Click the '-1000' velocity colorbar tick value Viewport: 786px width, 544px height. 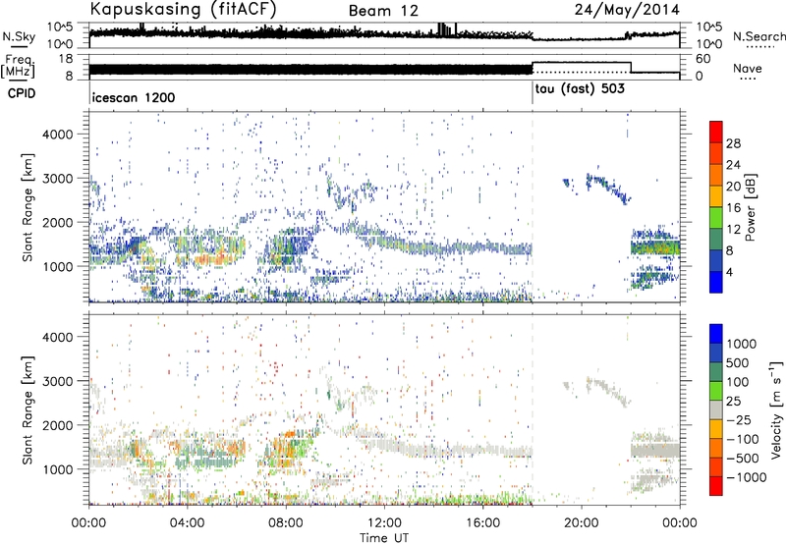[x=746, y=477]
